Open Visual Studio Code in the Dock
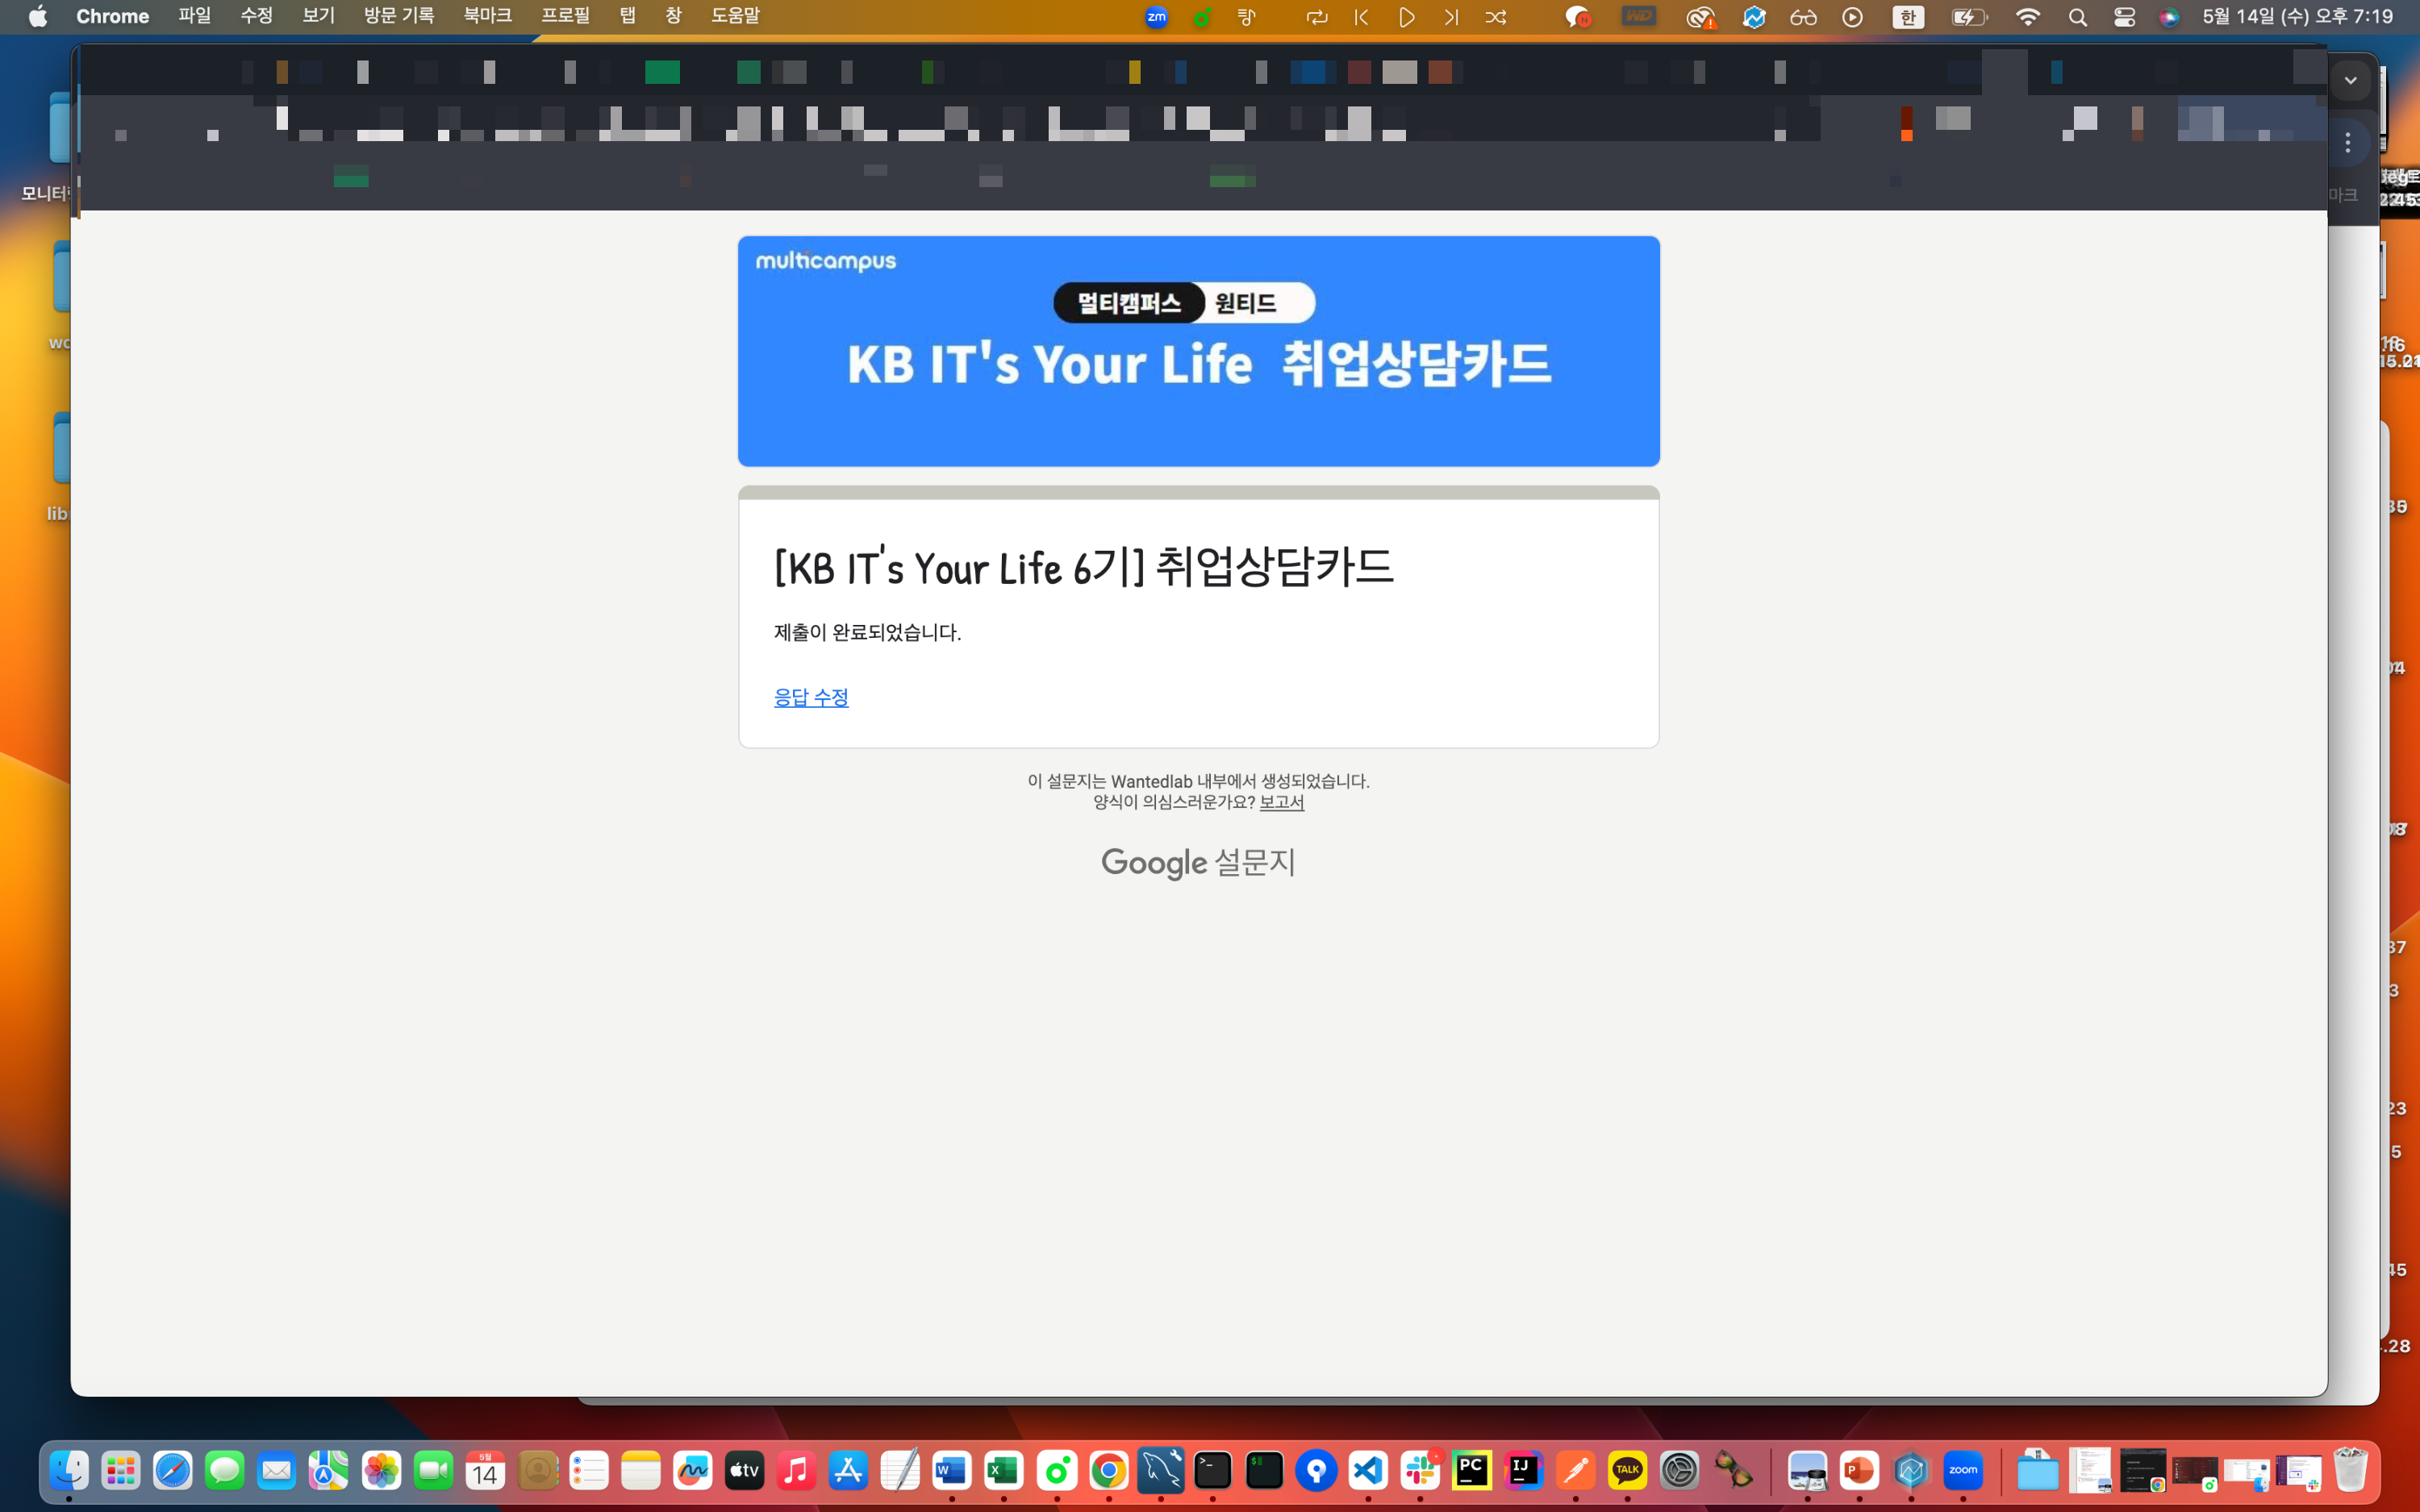This screenshot has height=1512, width=2420. [x=1368, y=1470]
